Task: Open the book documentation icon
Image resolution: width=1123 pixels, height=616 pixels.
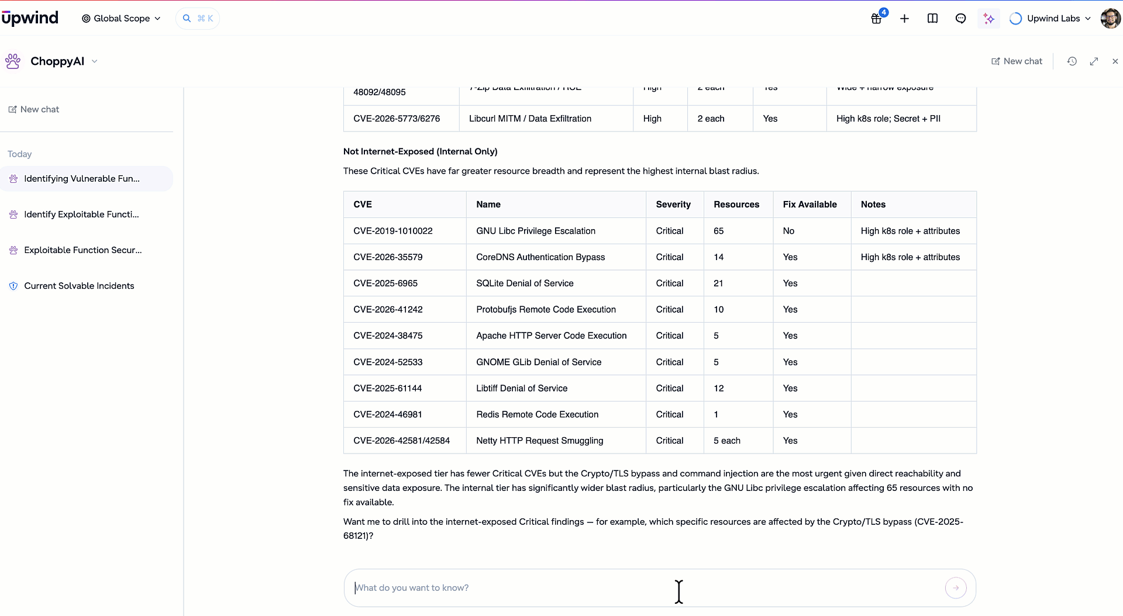Action: pyautogui.click(x=932, y=19)
